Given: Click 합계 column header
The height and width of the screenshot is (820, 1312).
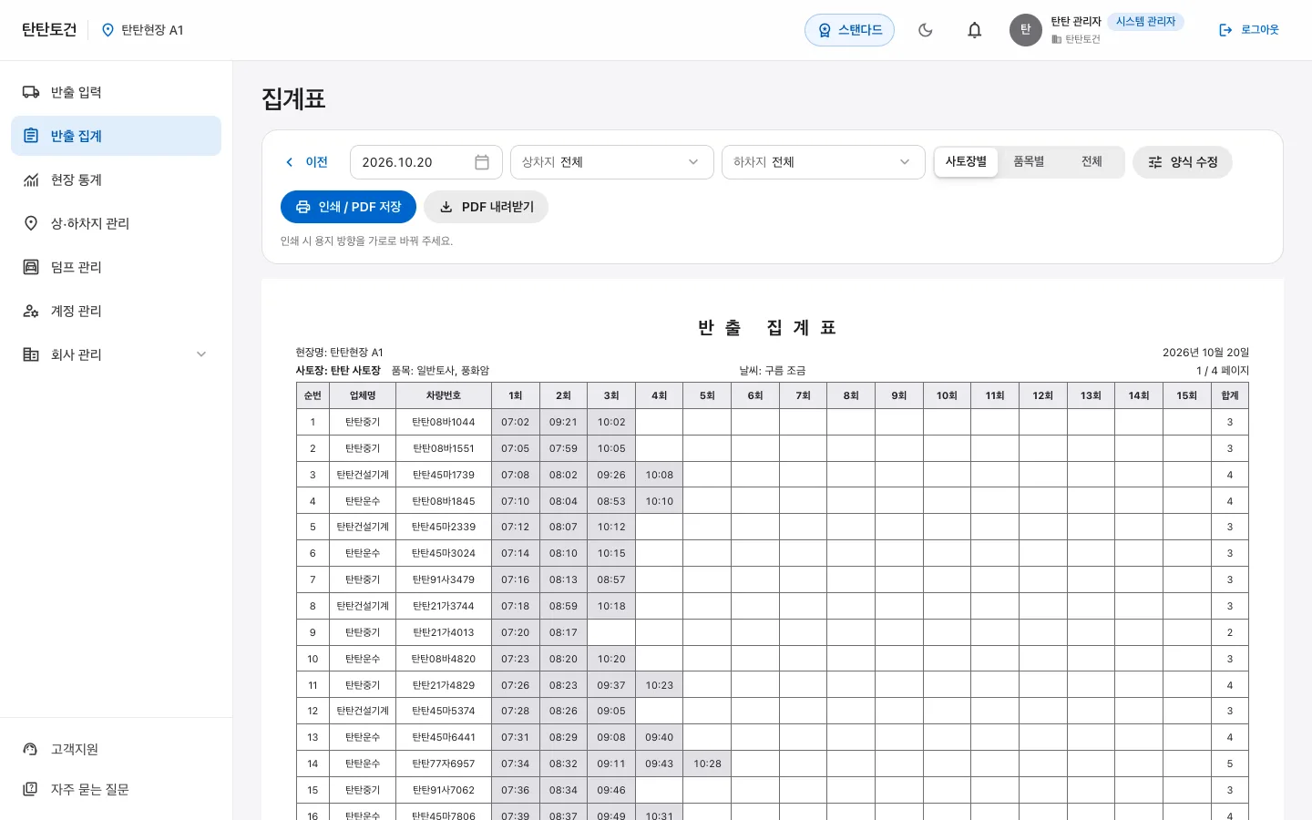Looking at the screenshot, I should pyautogui.click(x=1230, y=395).
